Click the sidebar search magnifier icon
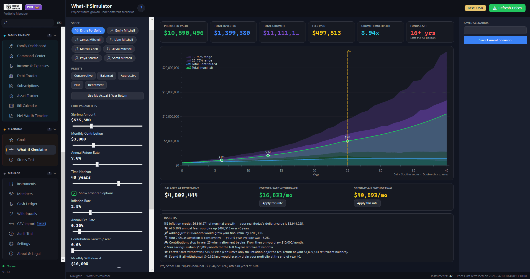Viewport: 530px width, 279px height. pos(6,23)
